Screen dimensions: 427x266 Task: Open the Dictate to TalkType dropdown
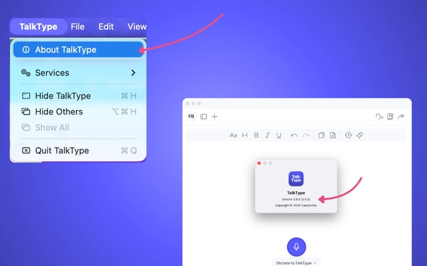tap(296, 263)
